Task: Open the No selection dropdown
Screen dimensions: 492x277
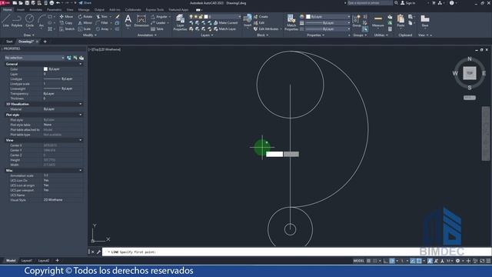Action: (x=34, y=58)
